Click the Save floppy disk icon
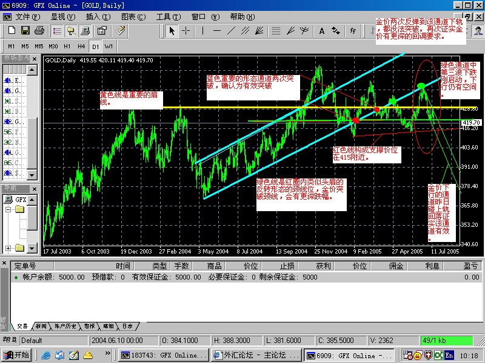The image size is (485, 363). (25, 31)
